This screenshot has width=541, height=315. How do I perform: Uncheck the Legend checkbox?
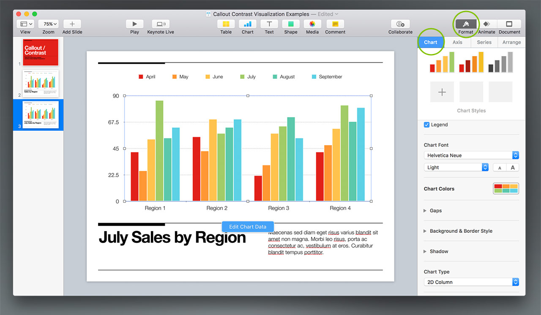pyautogui.click(x=426, y=125)
